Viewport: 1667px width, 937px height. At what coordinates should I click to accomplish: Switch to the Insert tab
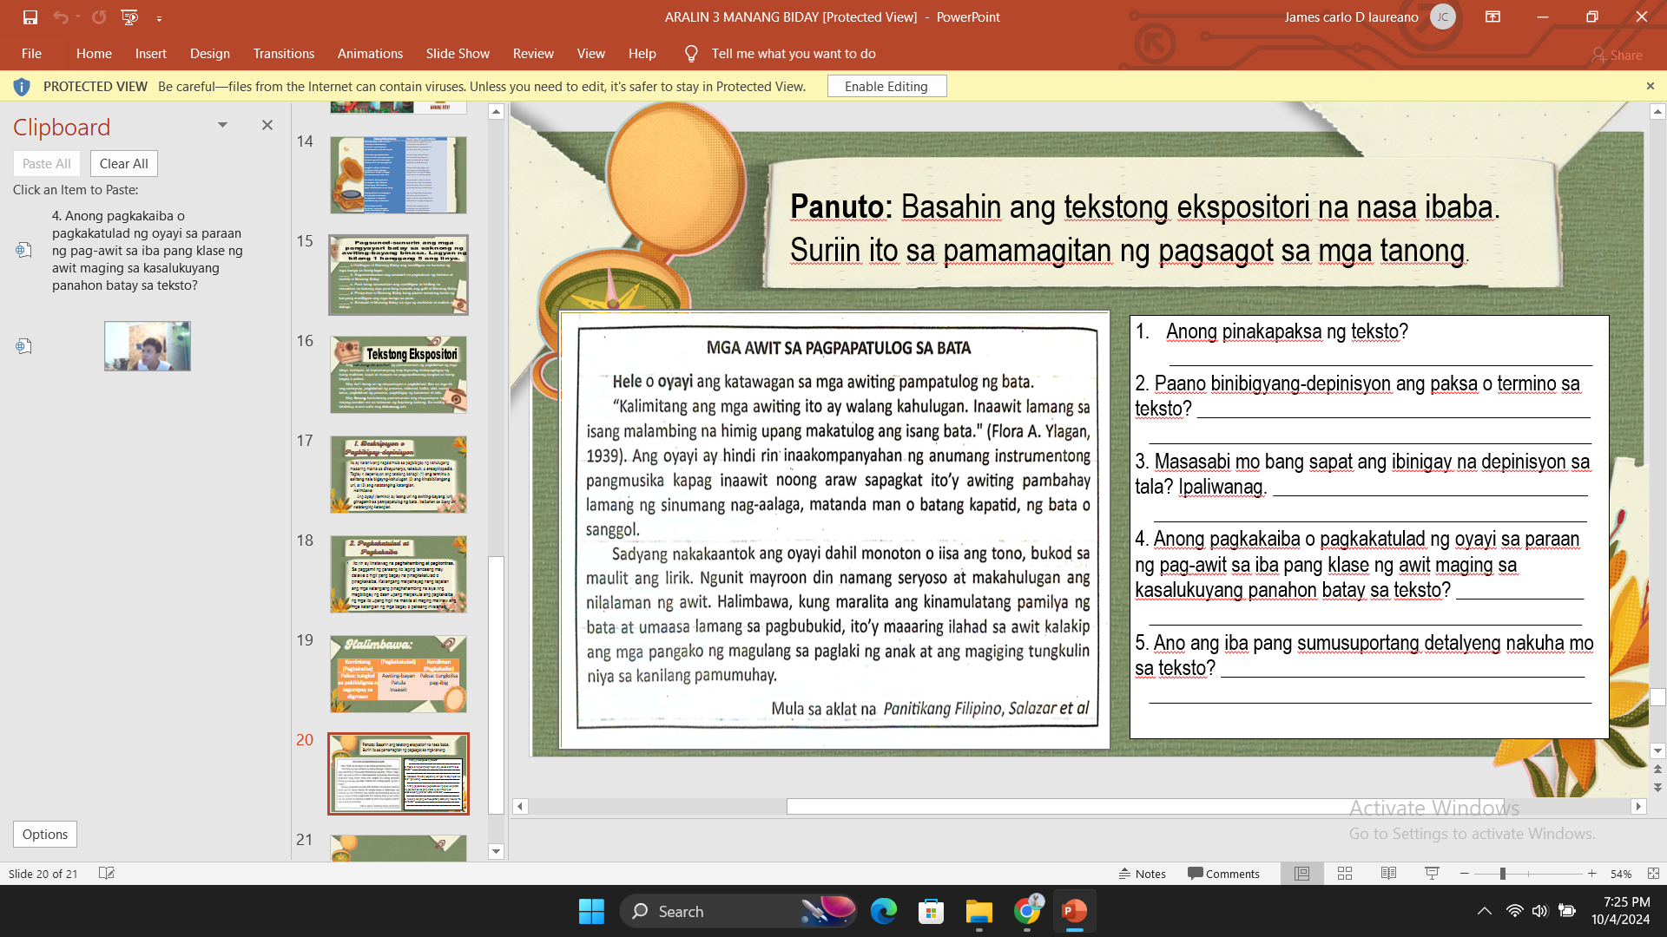coord(150,54)
